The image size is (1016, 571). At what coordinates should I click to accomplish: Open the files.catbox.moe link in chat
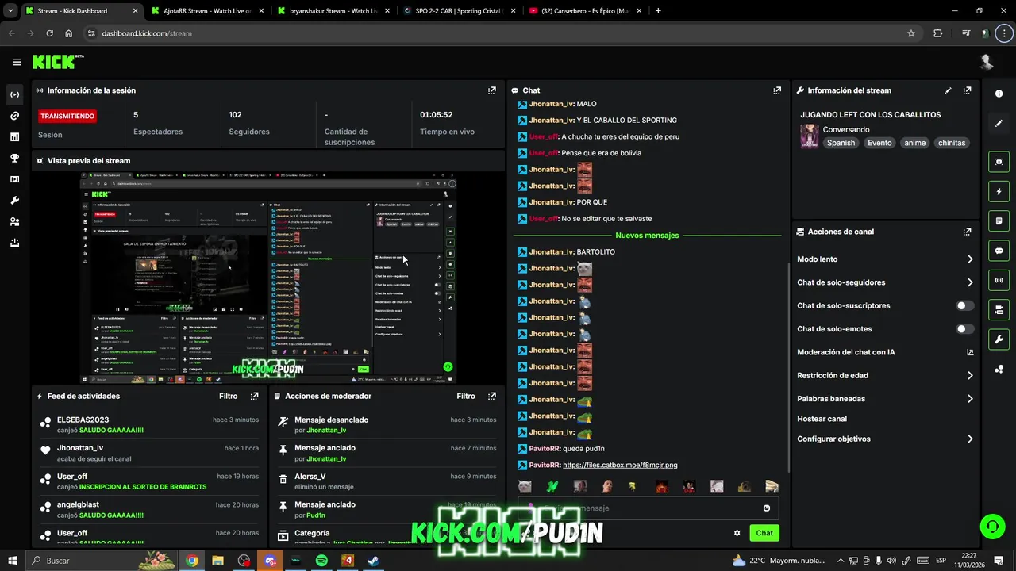(620, 465)
